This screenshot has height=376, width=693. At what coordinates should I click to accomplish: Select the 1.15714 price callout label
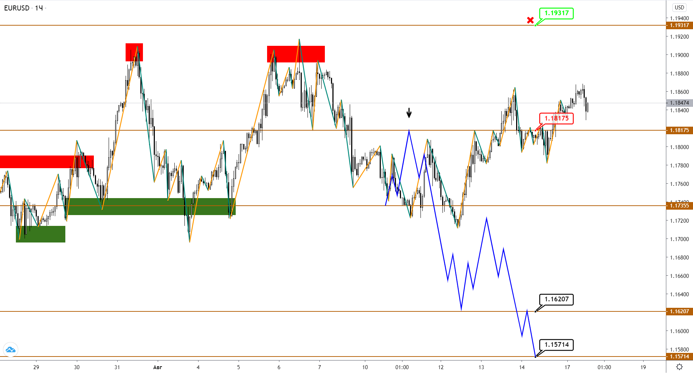tap(556, 345)
